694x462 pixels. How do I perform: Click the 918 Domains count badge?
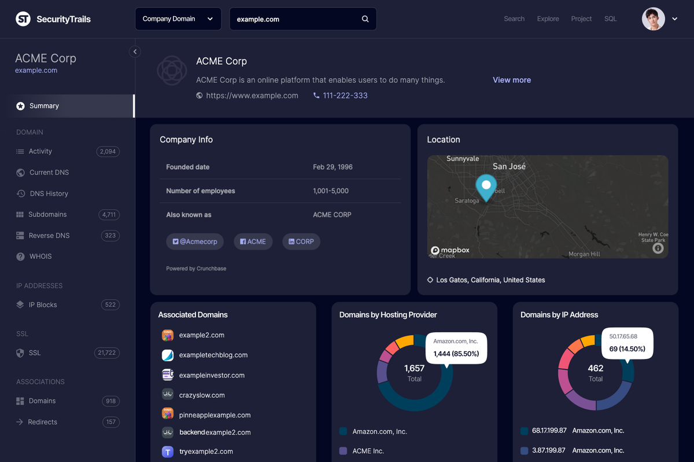[111, 401]
